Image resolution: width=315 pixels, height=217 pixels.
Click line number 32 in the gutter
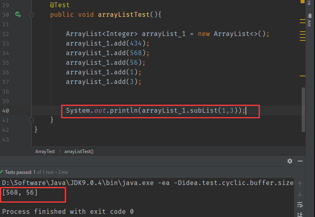(6, 34)
